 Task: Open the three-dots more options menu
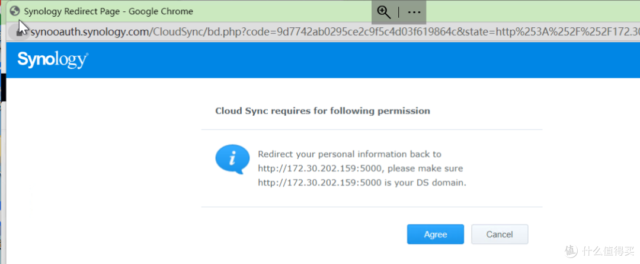coord(414,12)
